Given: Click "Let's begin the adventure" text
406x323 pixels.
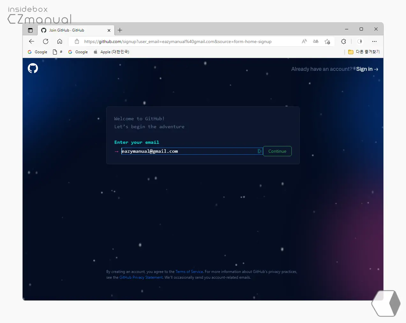Looking at the screenshot, I should [149, 127].
